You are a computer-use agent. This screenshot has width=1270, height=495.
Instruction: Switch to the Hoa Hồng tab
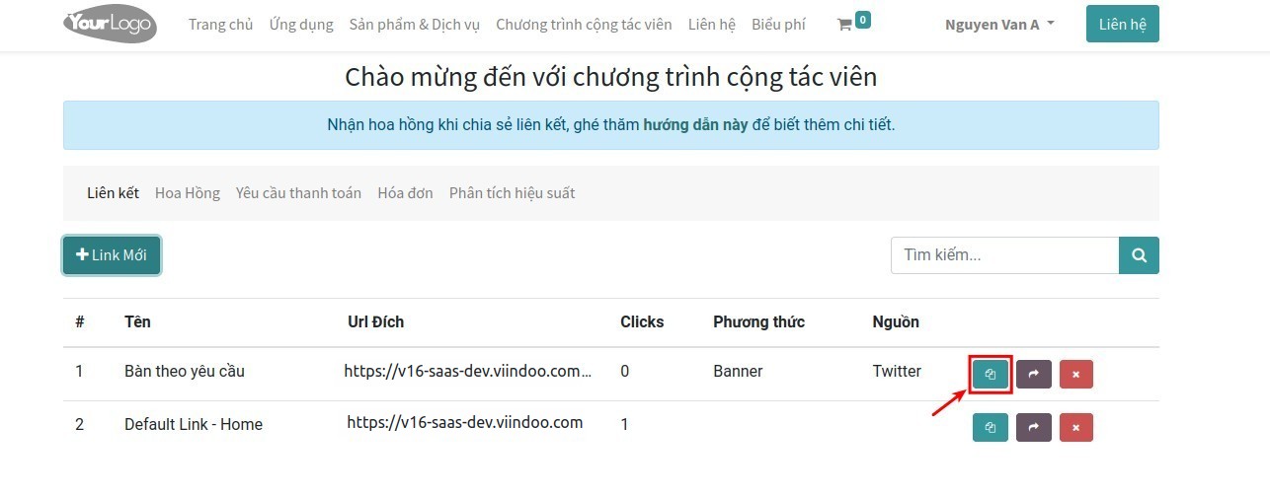point(188,193)
